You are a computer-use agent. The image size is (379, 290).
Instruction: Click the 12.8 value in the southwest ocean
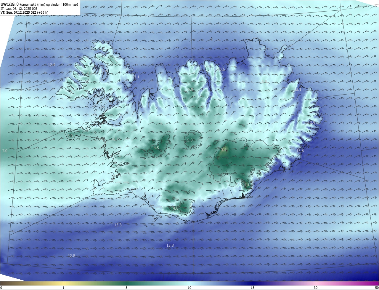(x=71, y=256)
